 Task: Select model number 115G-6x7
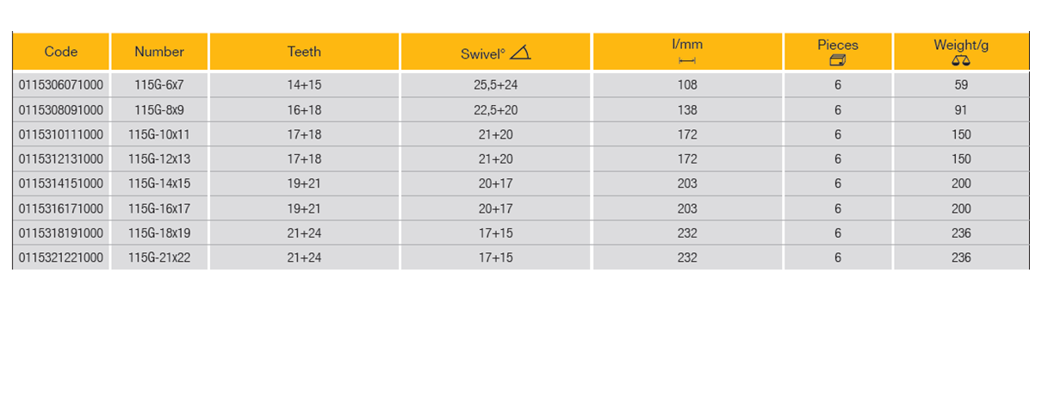coord(159,85)
